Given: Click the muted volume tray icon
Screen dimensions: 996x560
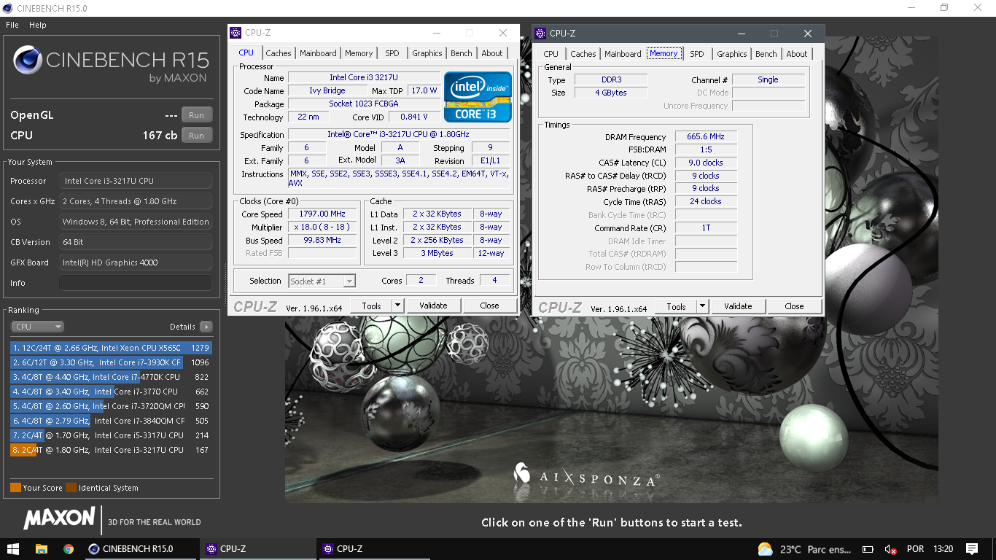Looking at the screenshot, I should coord(890,549).
